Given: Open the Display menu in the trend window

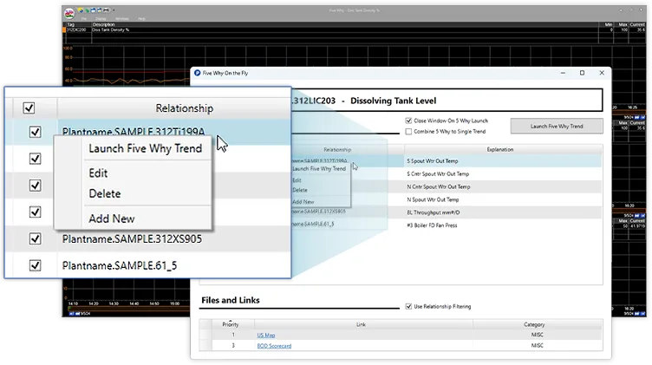Looking at the screenshot, I should click(101, 19).
